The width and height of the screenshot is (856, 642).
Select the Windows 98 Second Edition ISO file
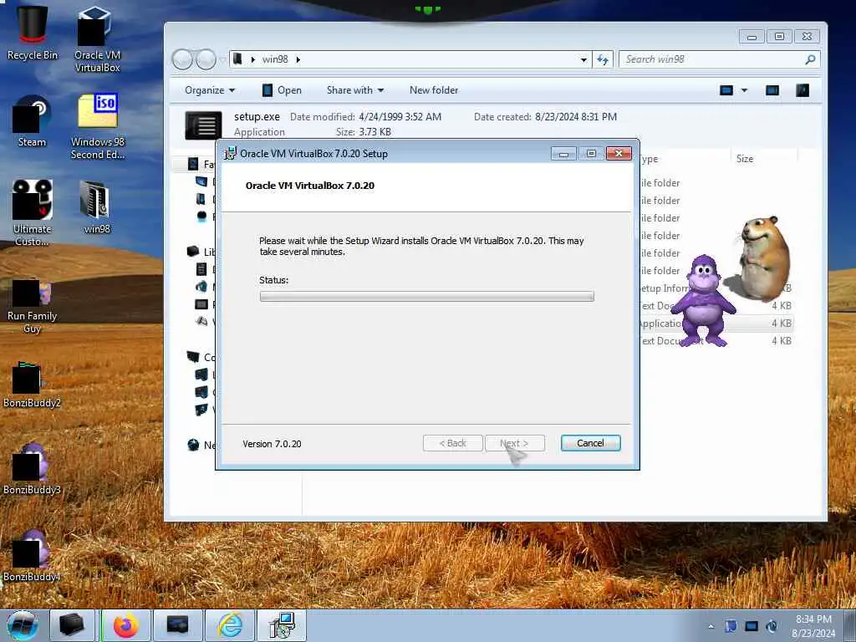pyautogui.click(x=97, y=127)
